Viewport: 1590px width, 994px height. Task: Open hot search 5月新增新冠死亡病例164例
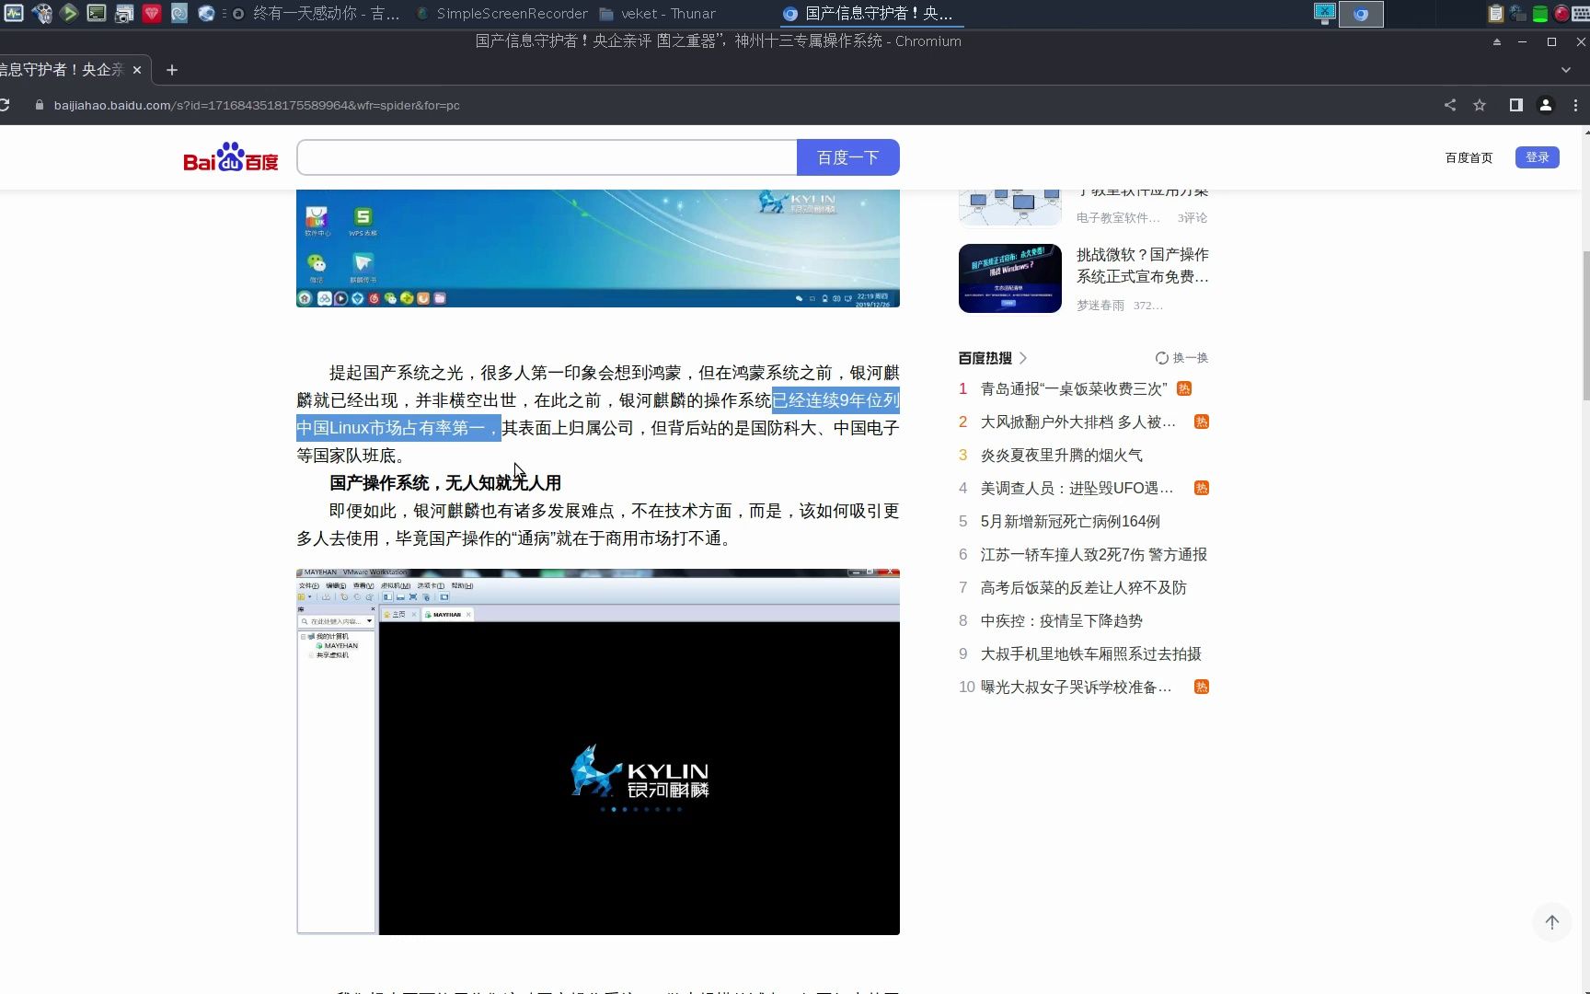click(1070, 522)
